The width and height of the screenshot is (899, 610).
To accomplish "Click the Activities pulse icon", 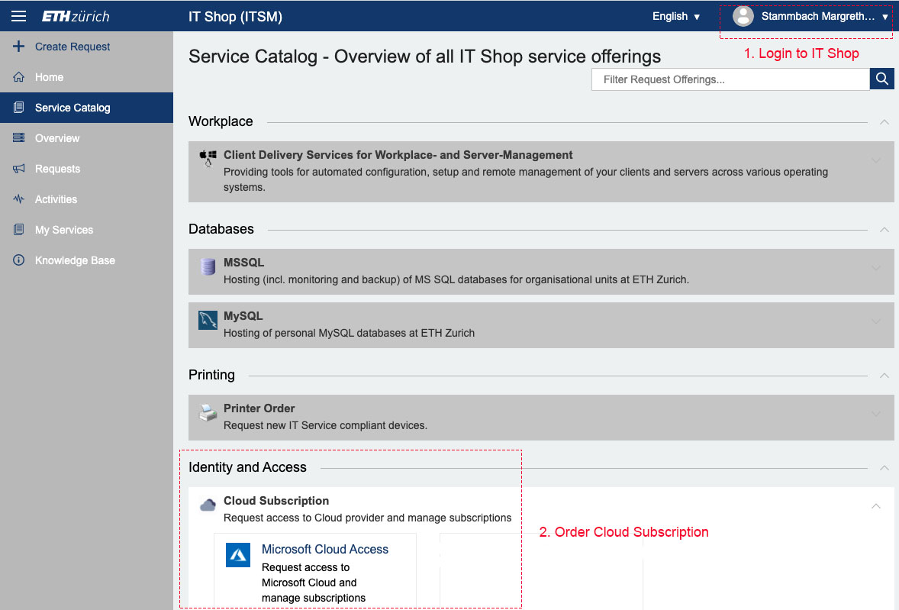I will 18,199.
